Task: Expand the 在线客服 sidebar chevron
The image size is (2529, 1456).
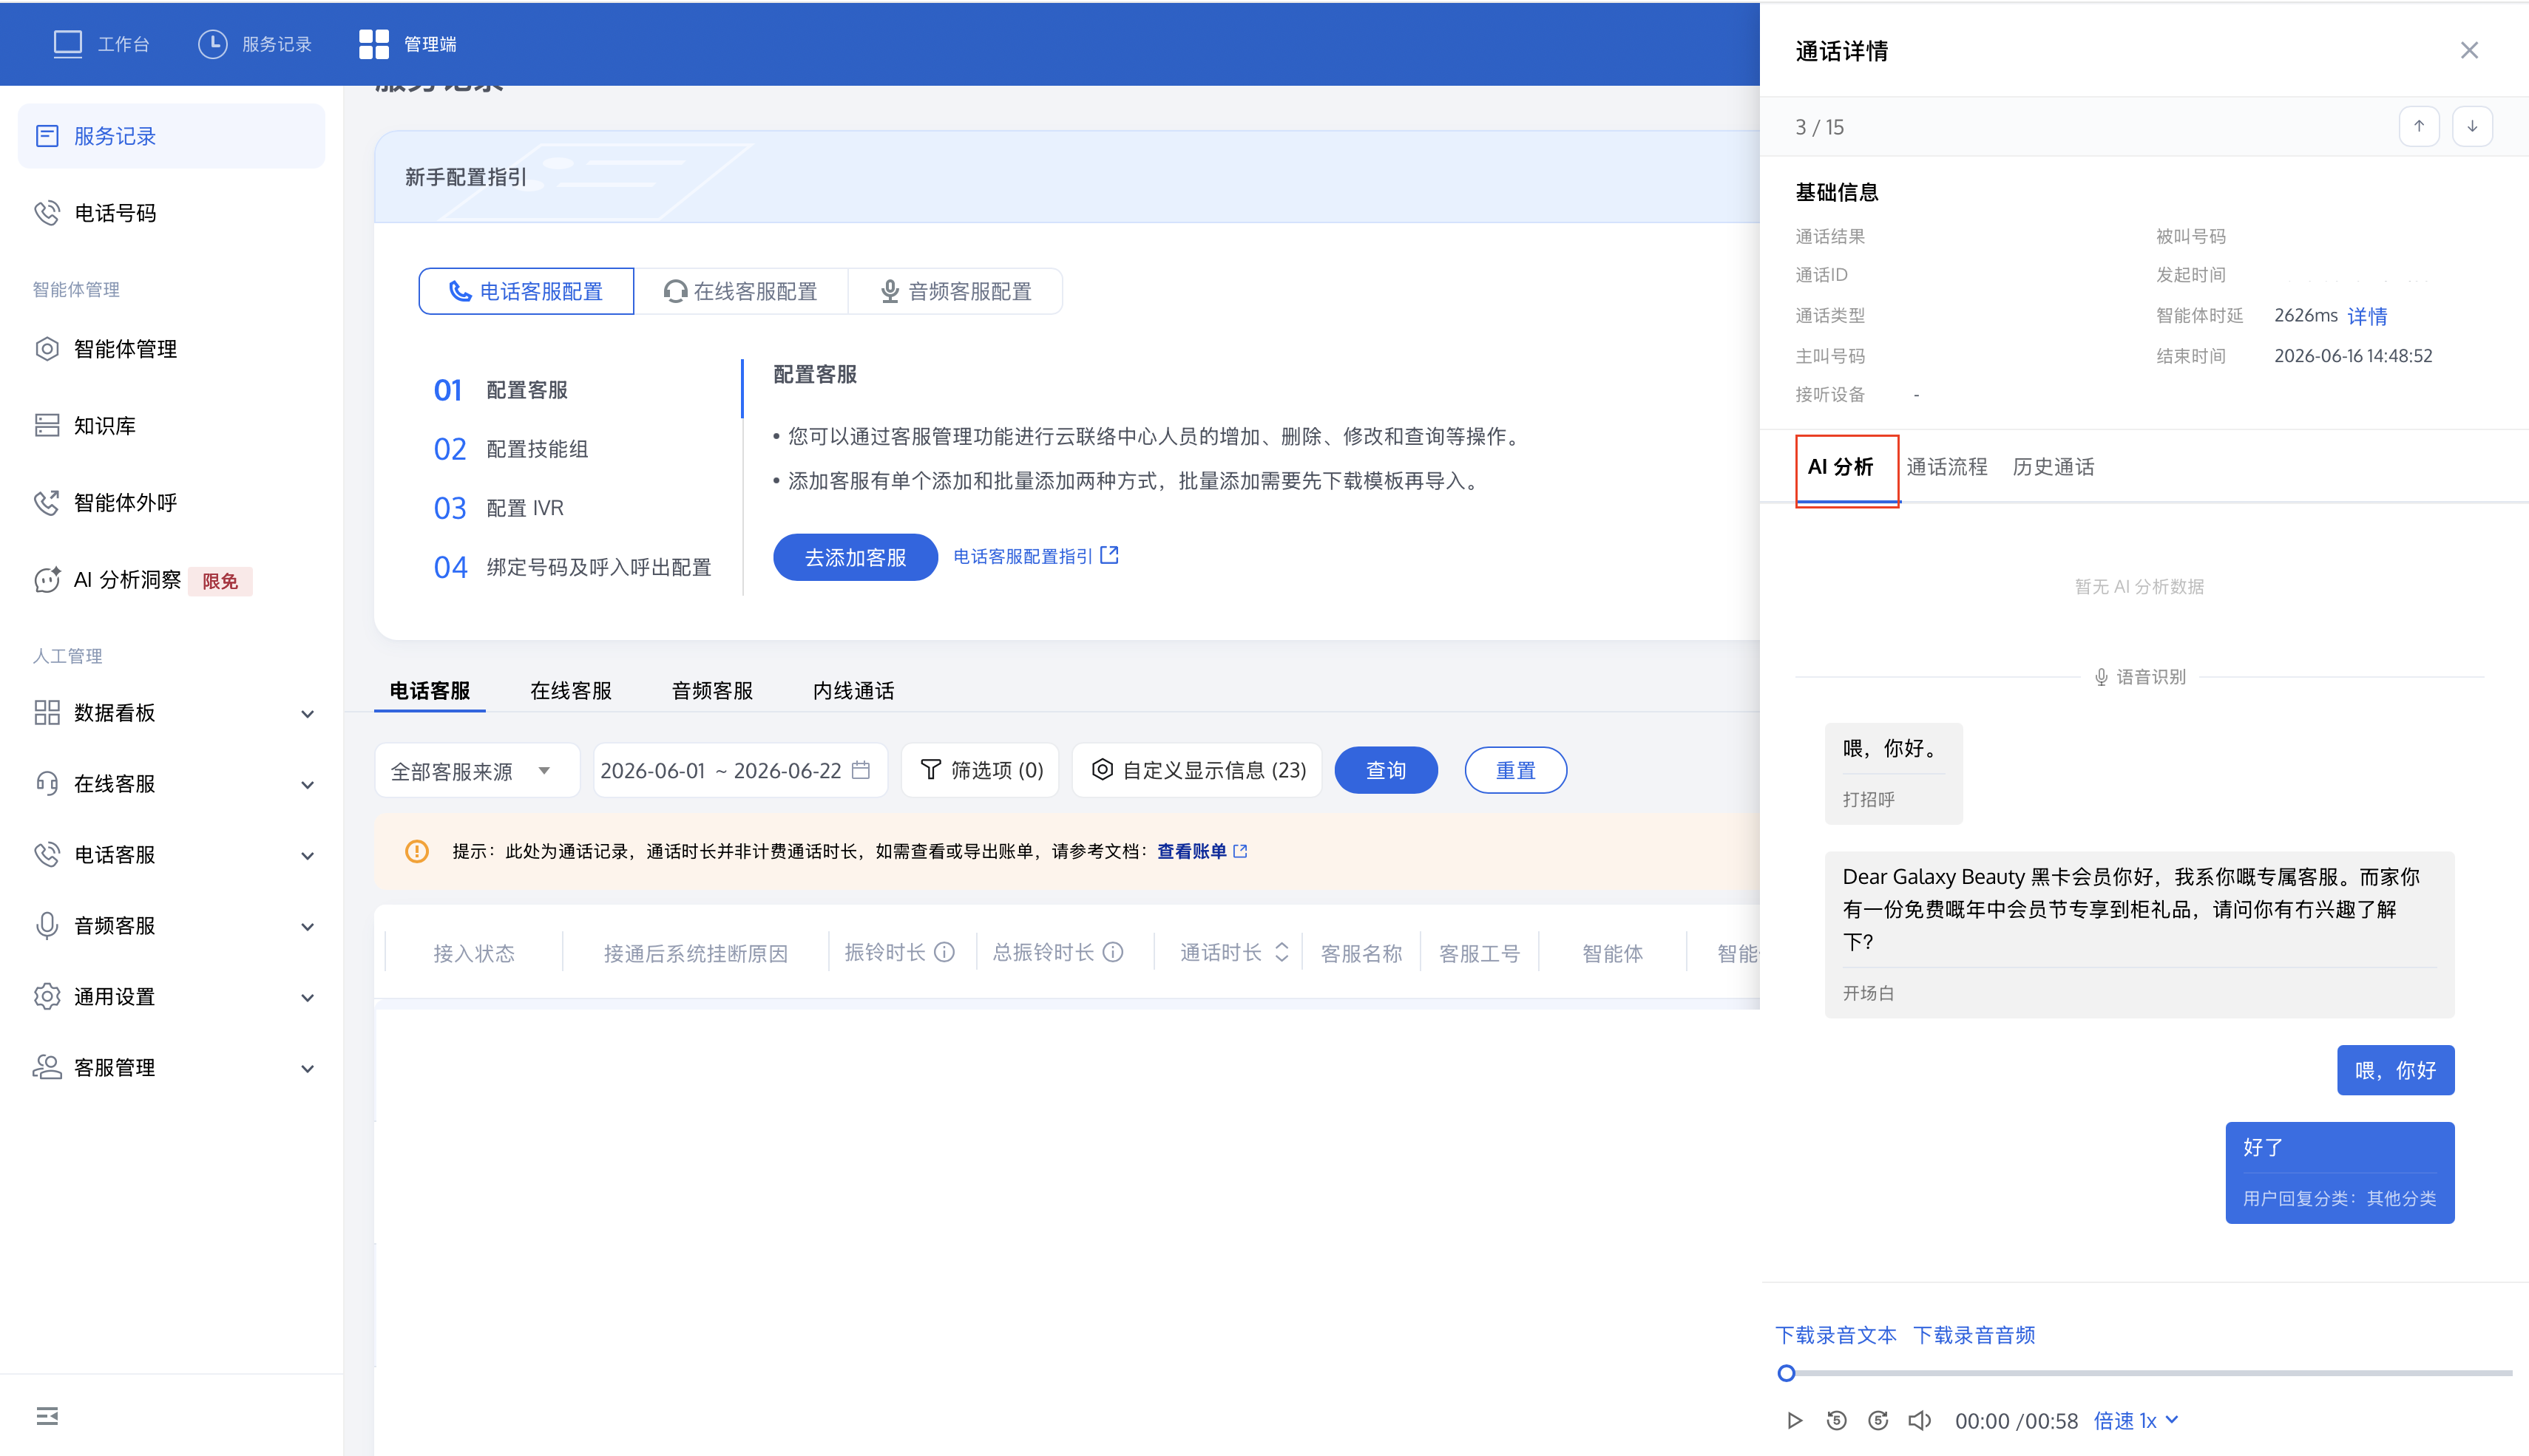Action: [308, 785]
